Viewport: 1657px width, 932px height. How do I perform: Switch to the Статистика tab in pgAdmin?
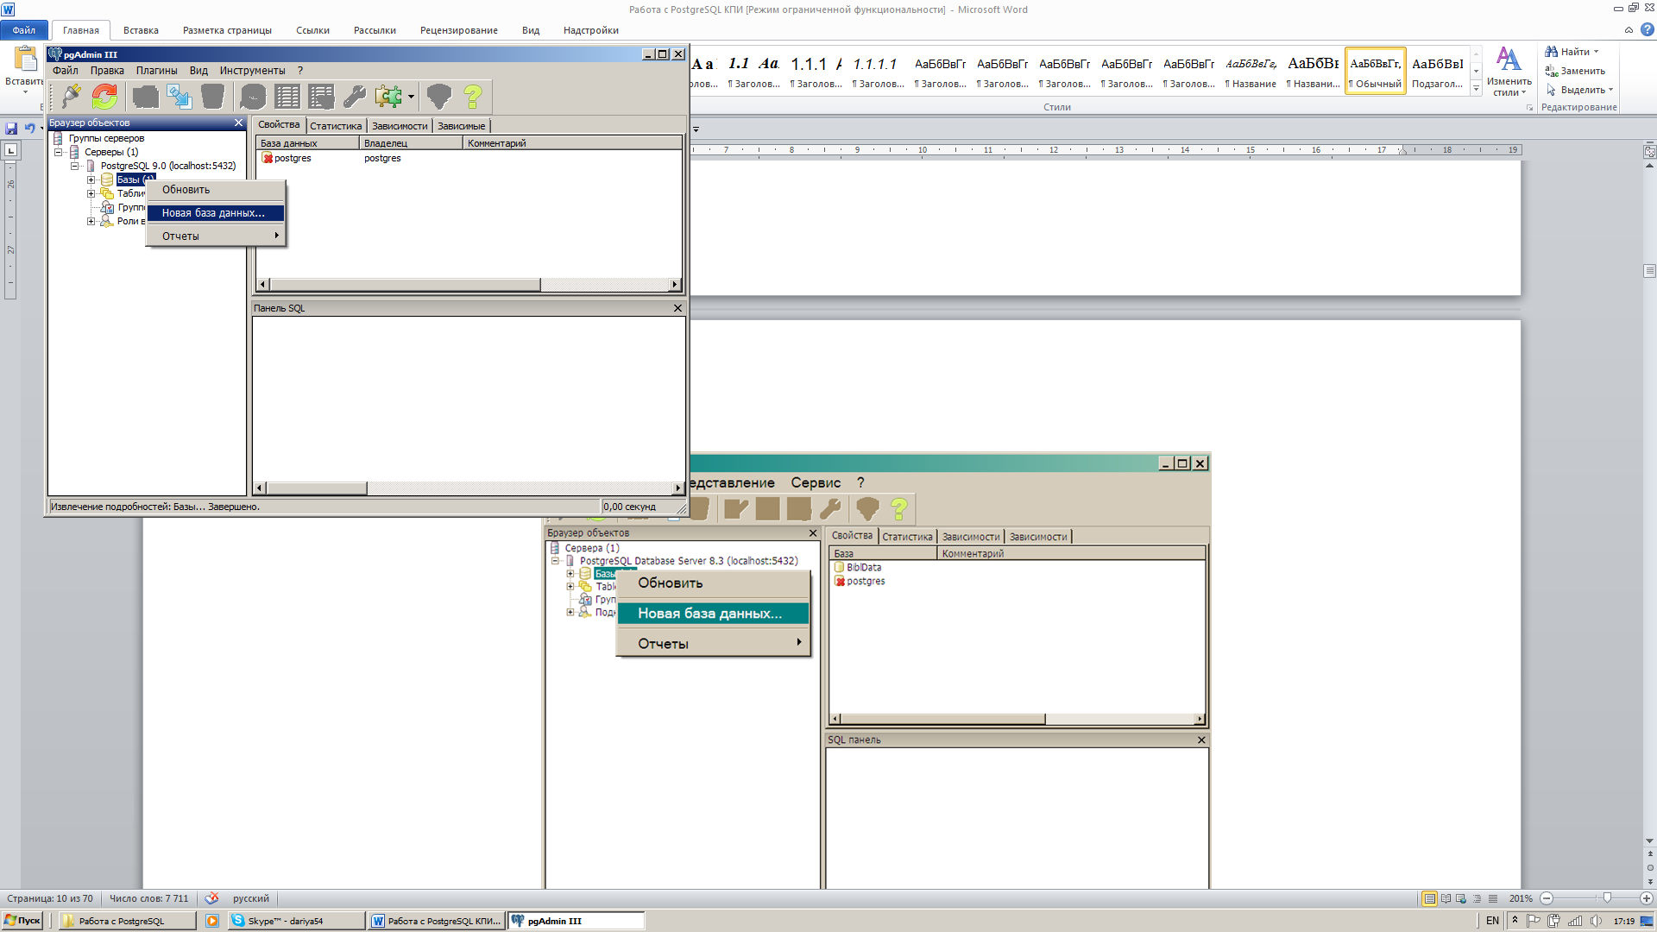pyautogui.click(x=336, y=126)
